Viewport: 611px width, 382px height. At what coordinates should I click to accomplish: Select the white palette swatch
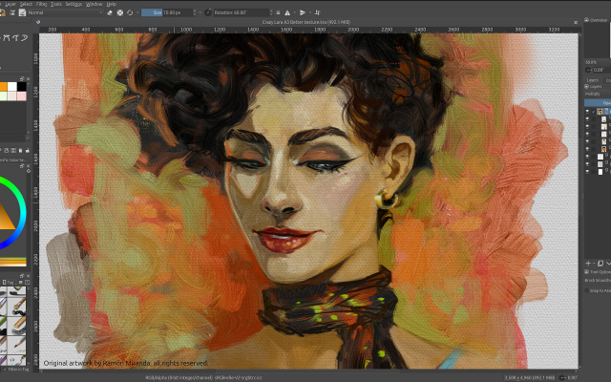click(x=12, y=87)
